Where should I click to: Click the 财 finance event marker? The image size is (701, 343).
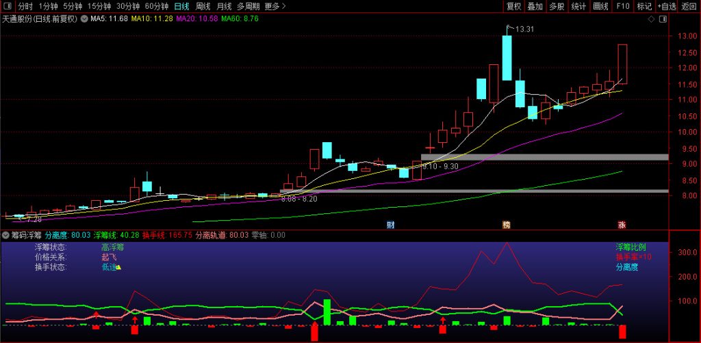point(390,224)
